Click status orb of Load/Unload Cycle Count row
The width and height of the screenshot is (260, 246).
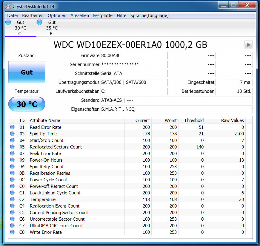click(12, 193)
